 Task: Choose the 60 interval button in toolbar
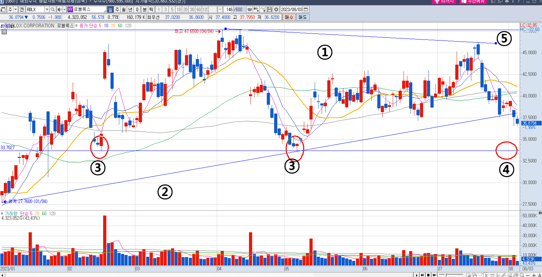click(x=199, y=9)
